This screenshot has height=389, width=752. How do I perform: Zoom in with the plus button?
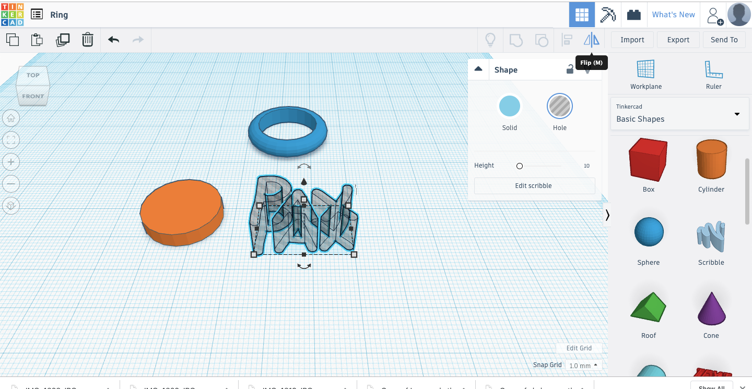click(11, 162)
